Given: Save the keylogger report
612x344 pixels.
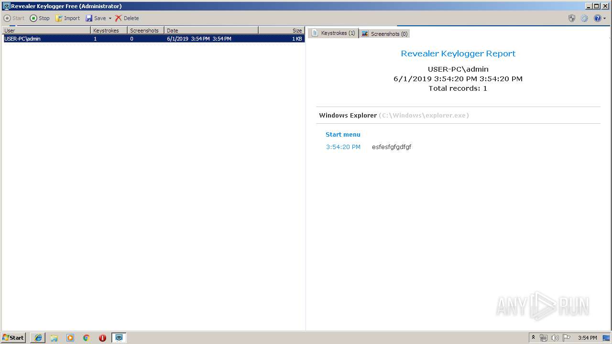Looking at the screenshot, I should (x=96, y=18).
